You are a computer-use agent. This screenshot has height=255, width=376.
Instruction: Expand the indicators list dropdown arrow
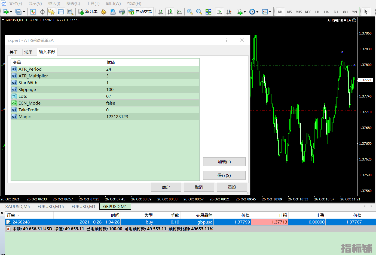point(244,12)
